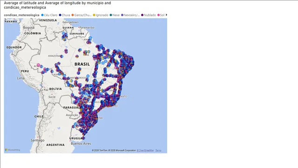The height and width of the screenshot is (168, 298).
Task: Click the PARAGUAI country label
Action: point(72,107)
